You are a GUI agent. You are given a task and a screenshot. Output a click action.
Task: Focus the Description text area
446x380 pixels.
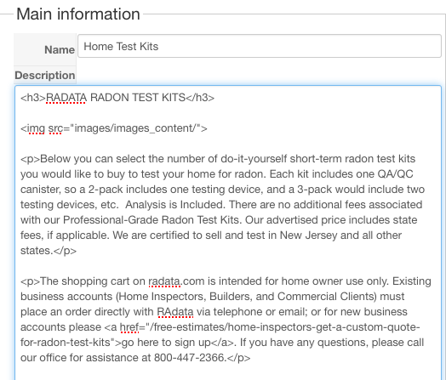click(228, 232)
